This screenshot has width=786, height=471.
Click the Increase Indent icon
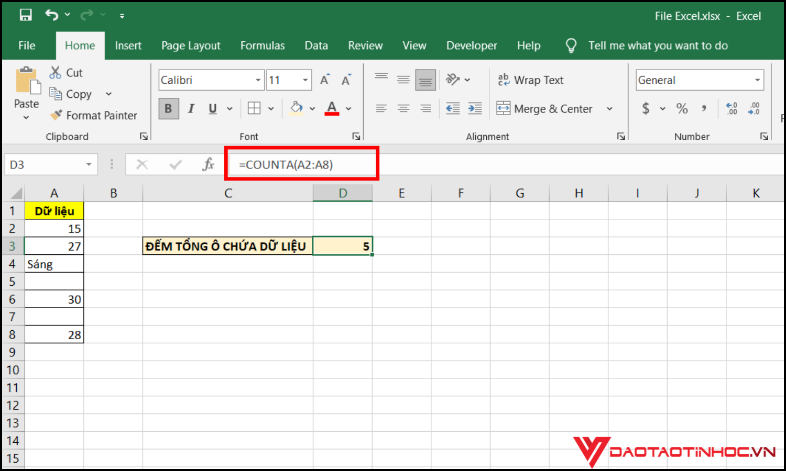pos(475,108)
